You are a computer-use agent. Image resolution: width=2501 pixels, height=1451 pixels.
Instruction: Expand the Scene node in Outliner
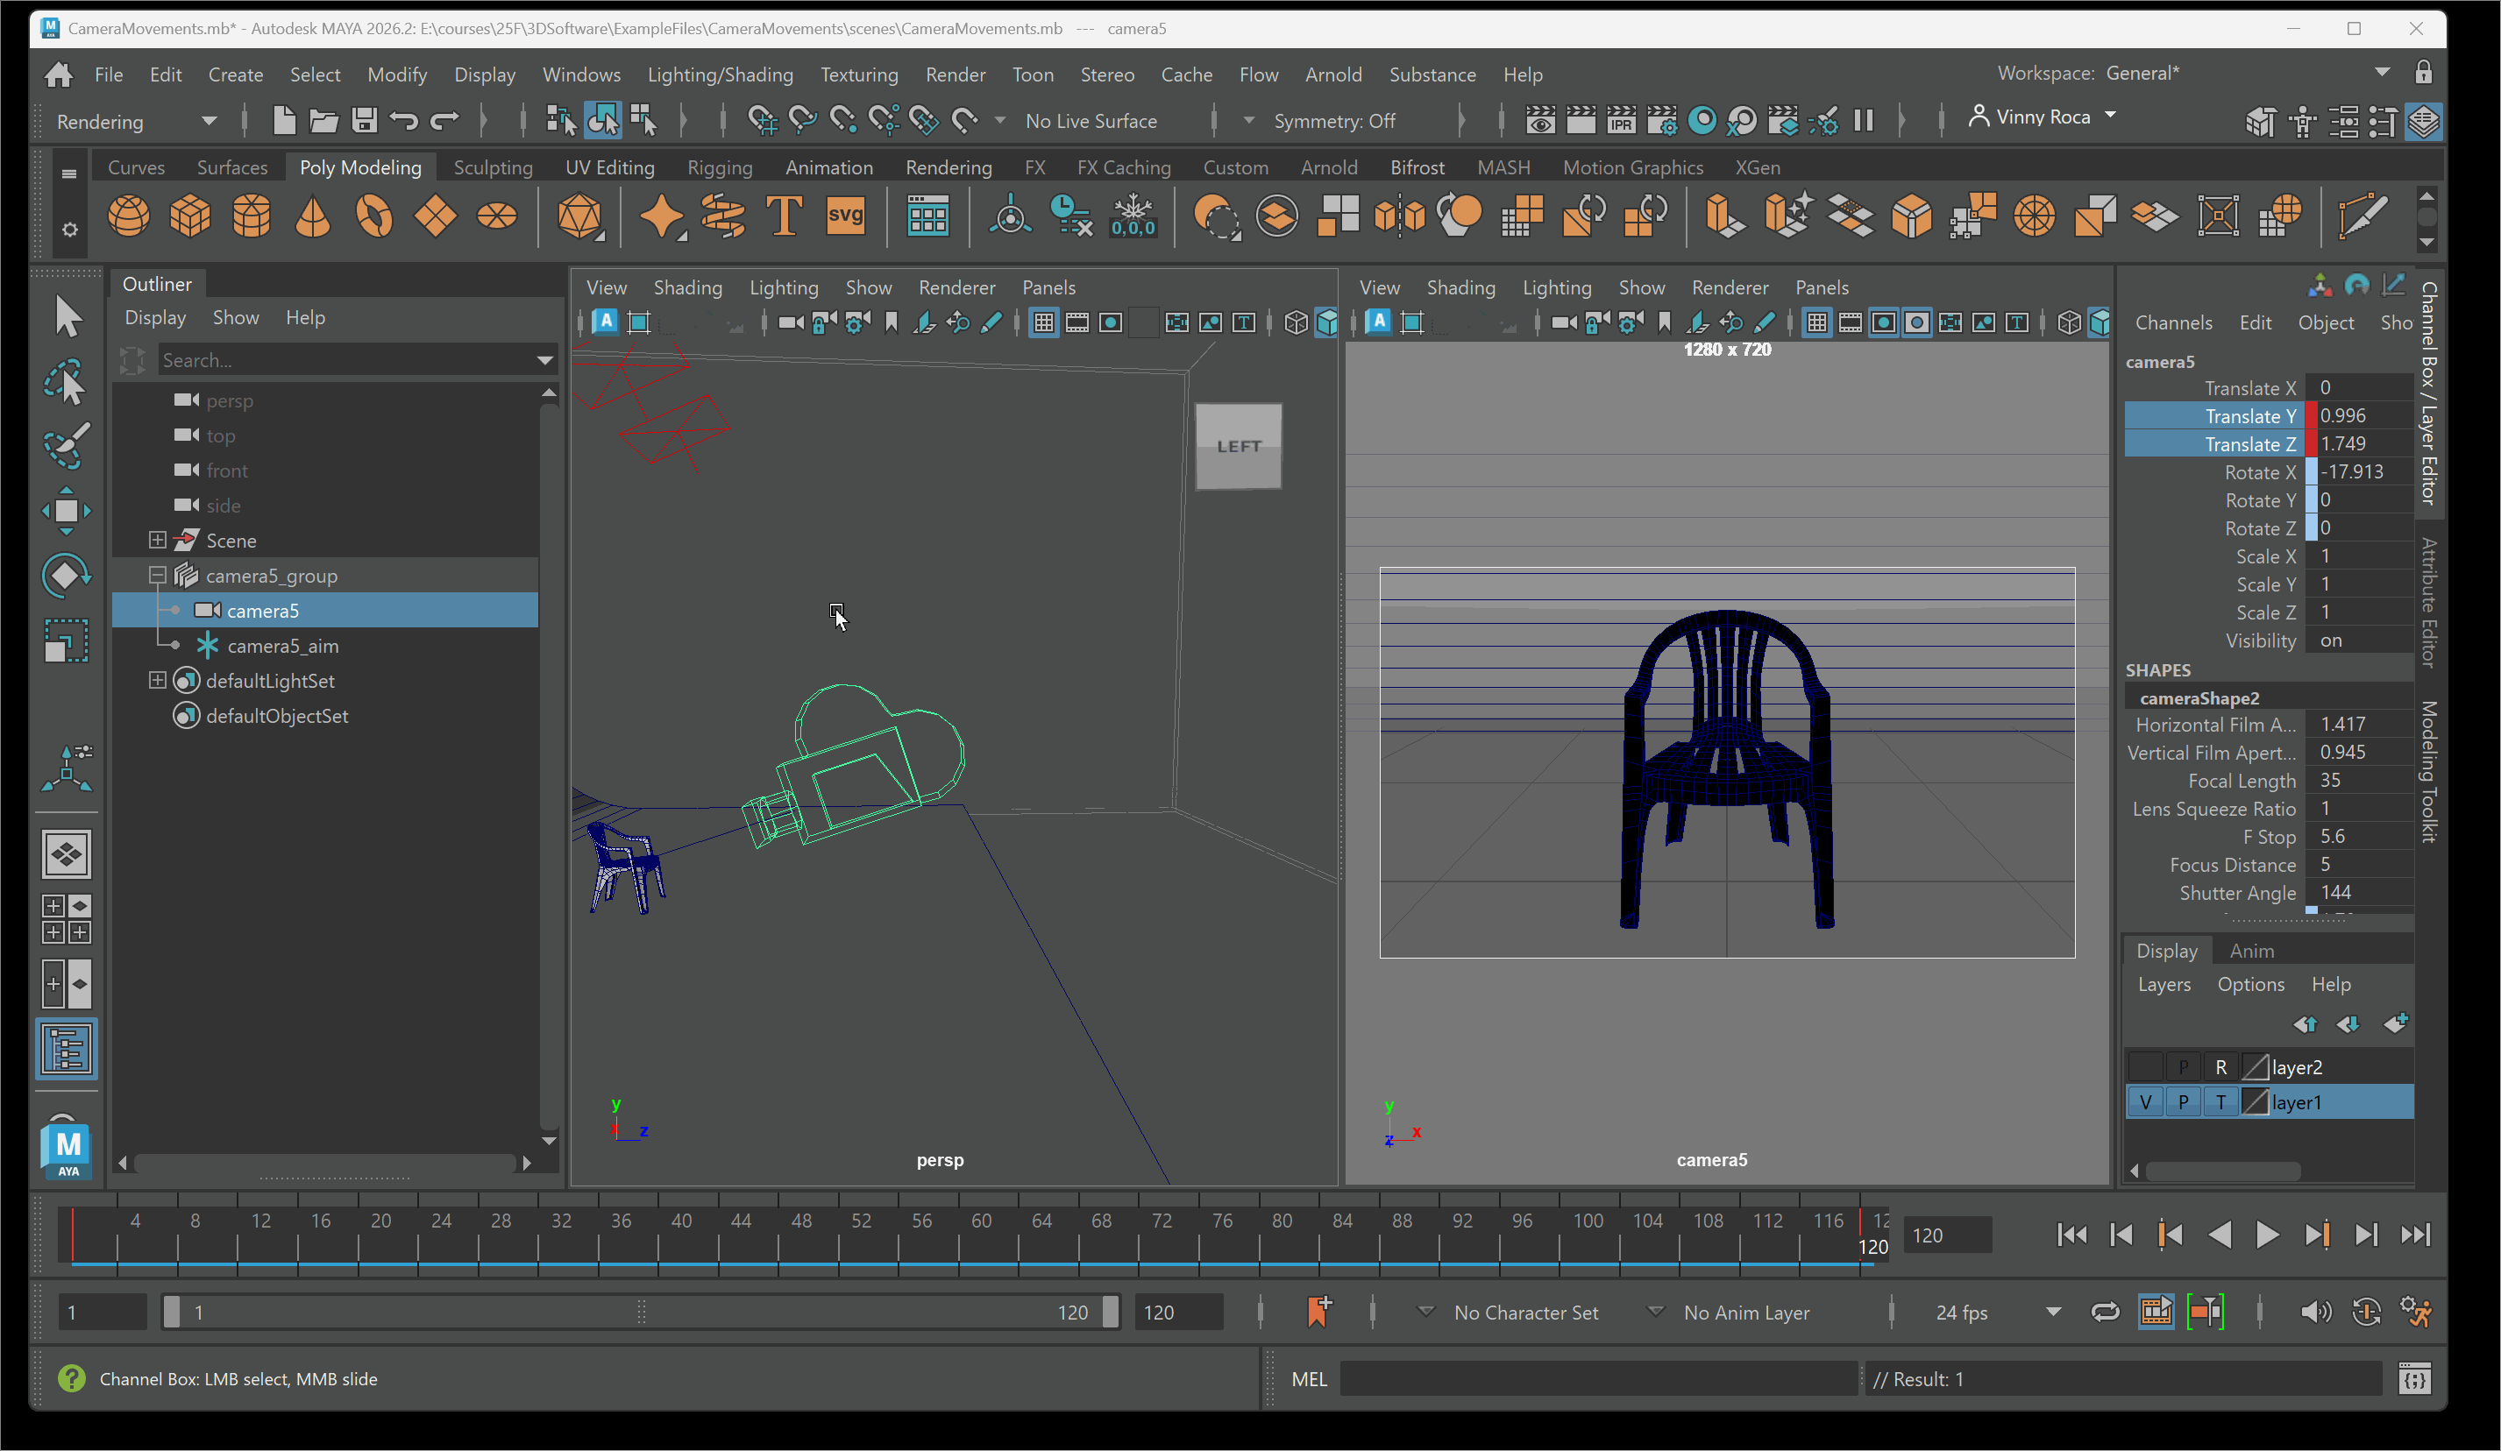[157, 541]
